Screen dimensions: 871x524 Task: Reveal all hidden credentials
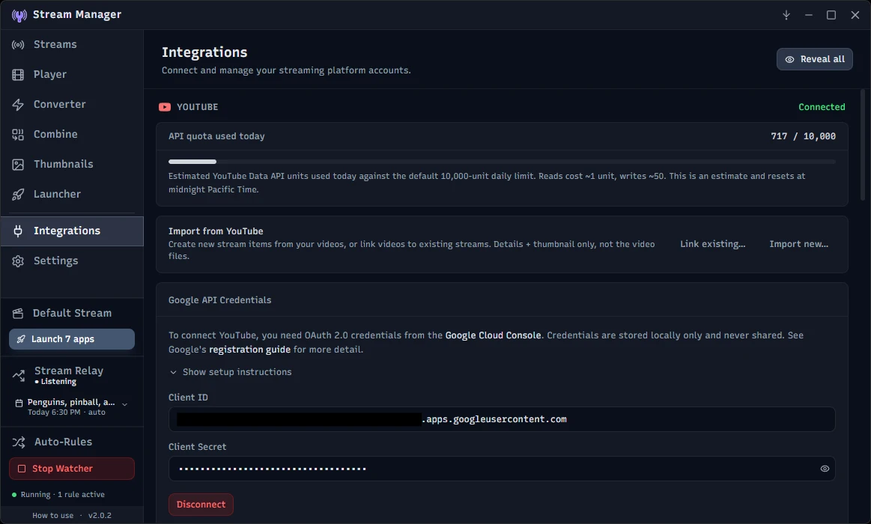814,59
